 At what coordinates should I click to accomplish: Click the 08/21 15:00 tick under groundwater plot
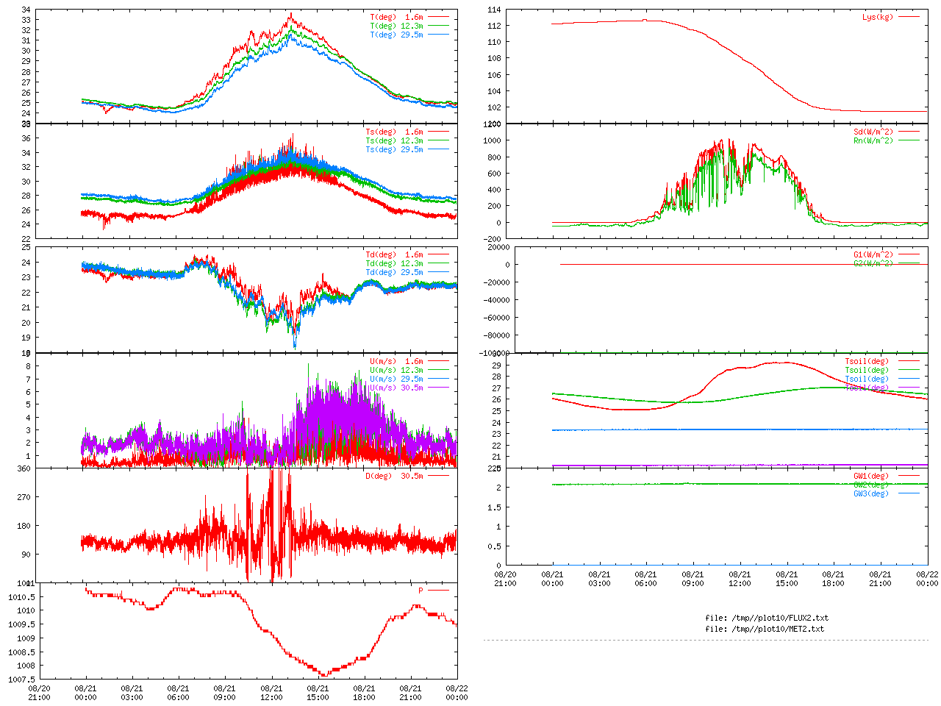(787, 579)
